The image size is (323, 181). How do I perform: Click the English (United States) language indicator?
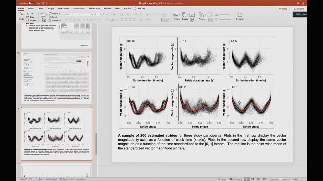[x=46, y=179]
